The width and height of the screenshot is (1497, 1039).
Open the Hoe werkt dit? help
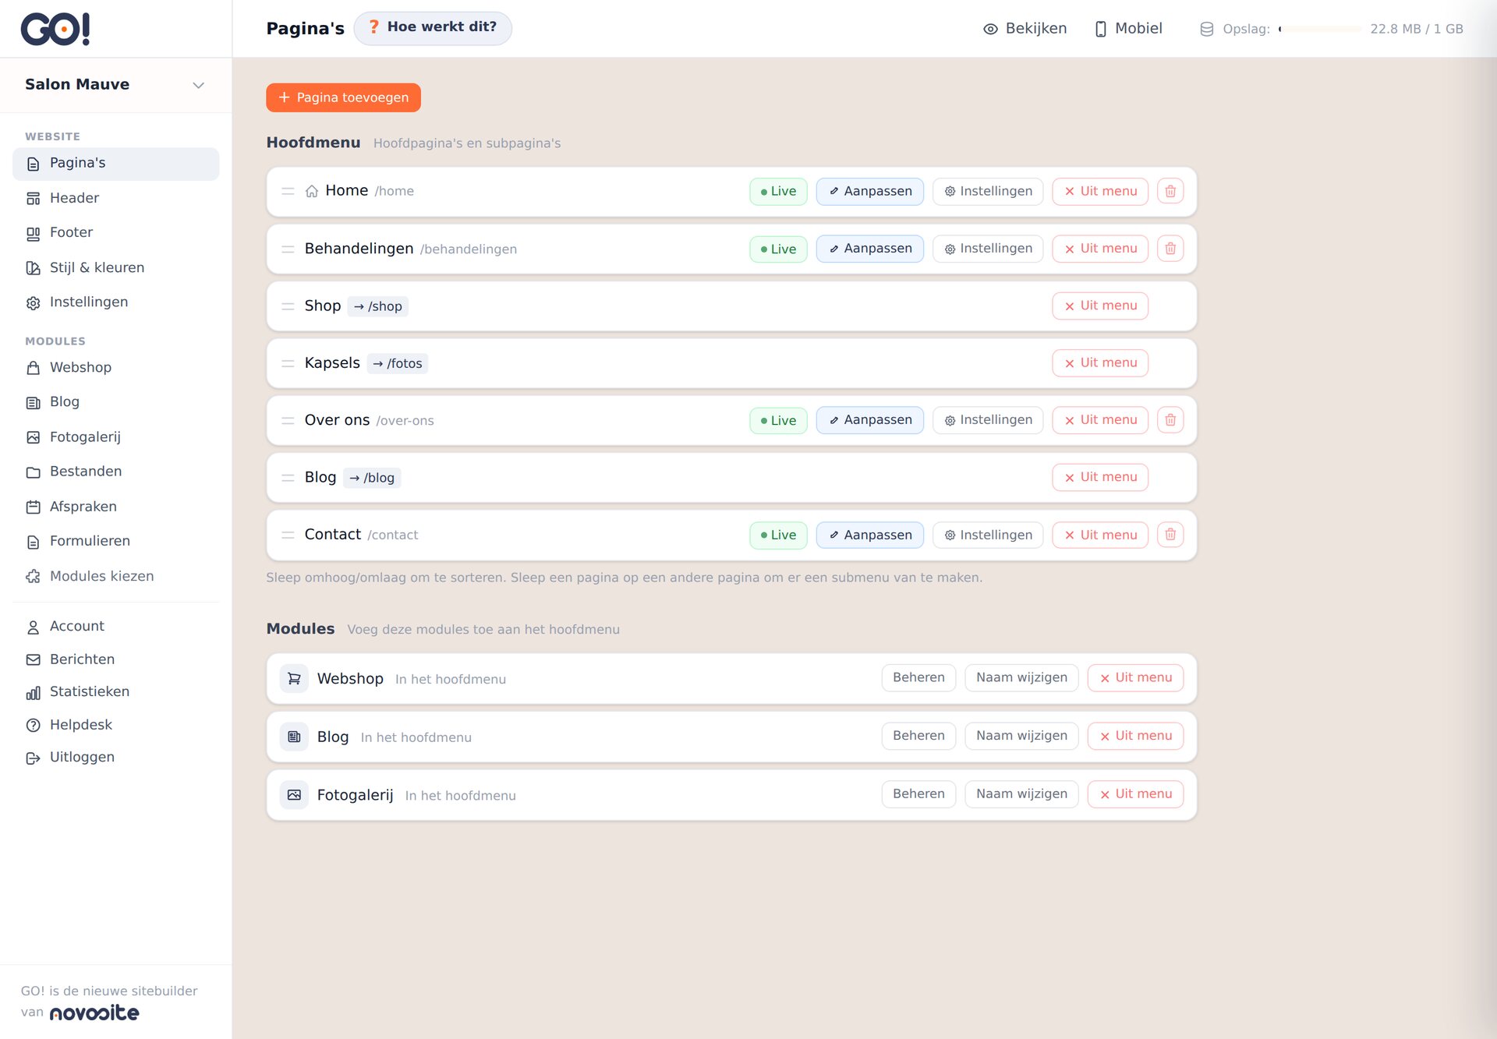pos(433,28)
